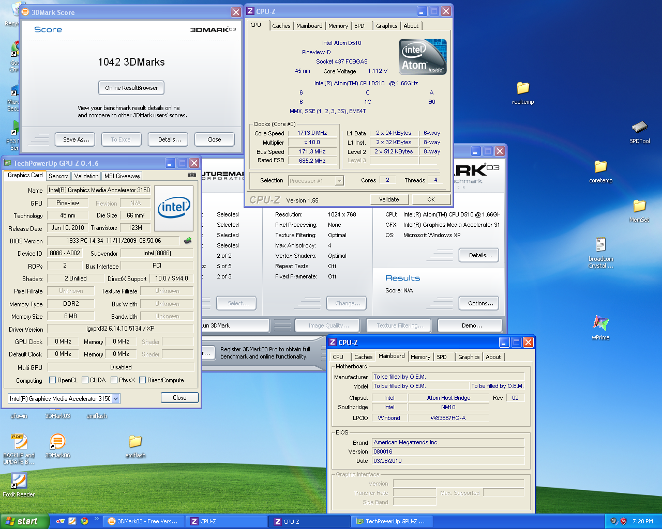Click the Foxit quick launch icon in taskbar
Screen dimensions: 662x529
coord(72,521)
